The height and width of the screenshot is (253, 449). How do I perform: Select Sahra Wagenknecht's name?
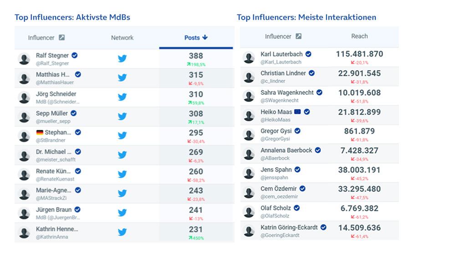coord(287,93)
